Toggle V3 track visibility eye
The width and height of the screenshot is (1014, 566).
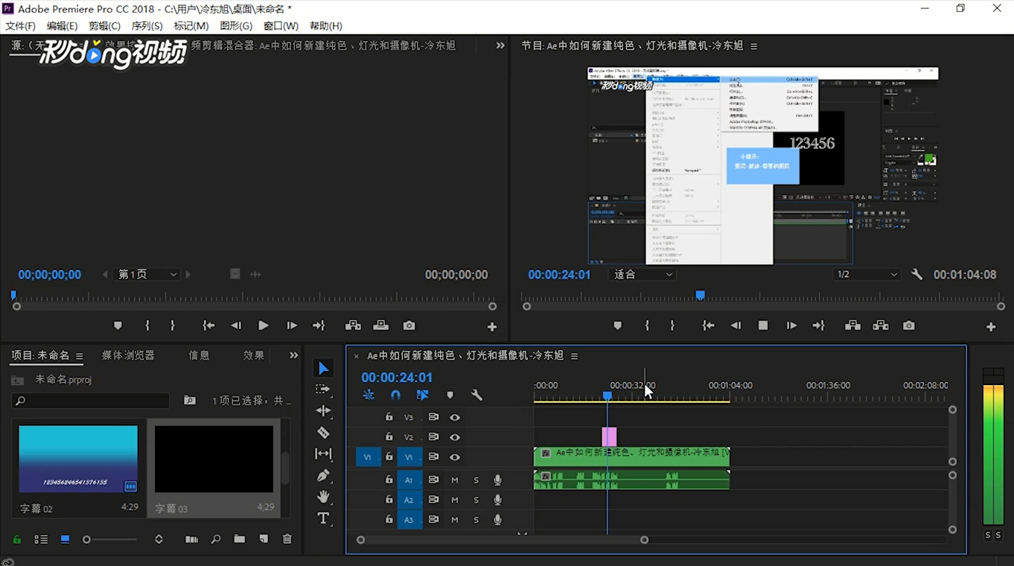click(455, 418)
